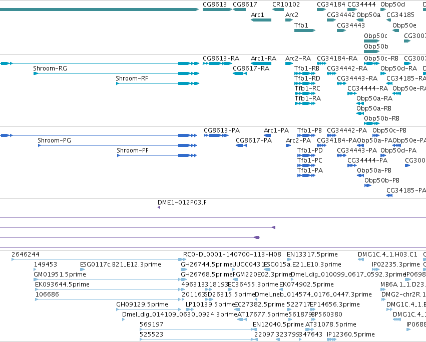The height and width of the screenshot is (342, 426).
Task: Open the Obp50b gene label
Action: point(376,46)
